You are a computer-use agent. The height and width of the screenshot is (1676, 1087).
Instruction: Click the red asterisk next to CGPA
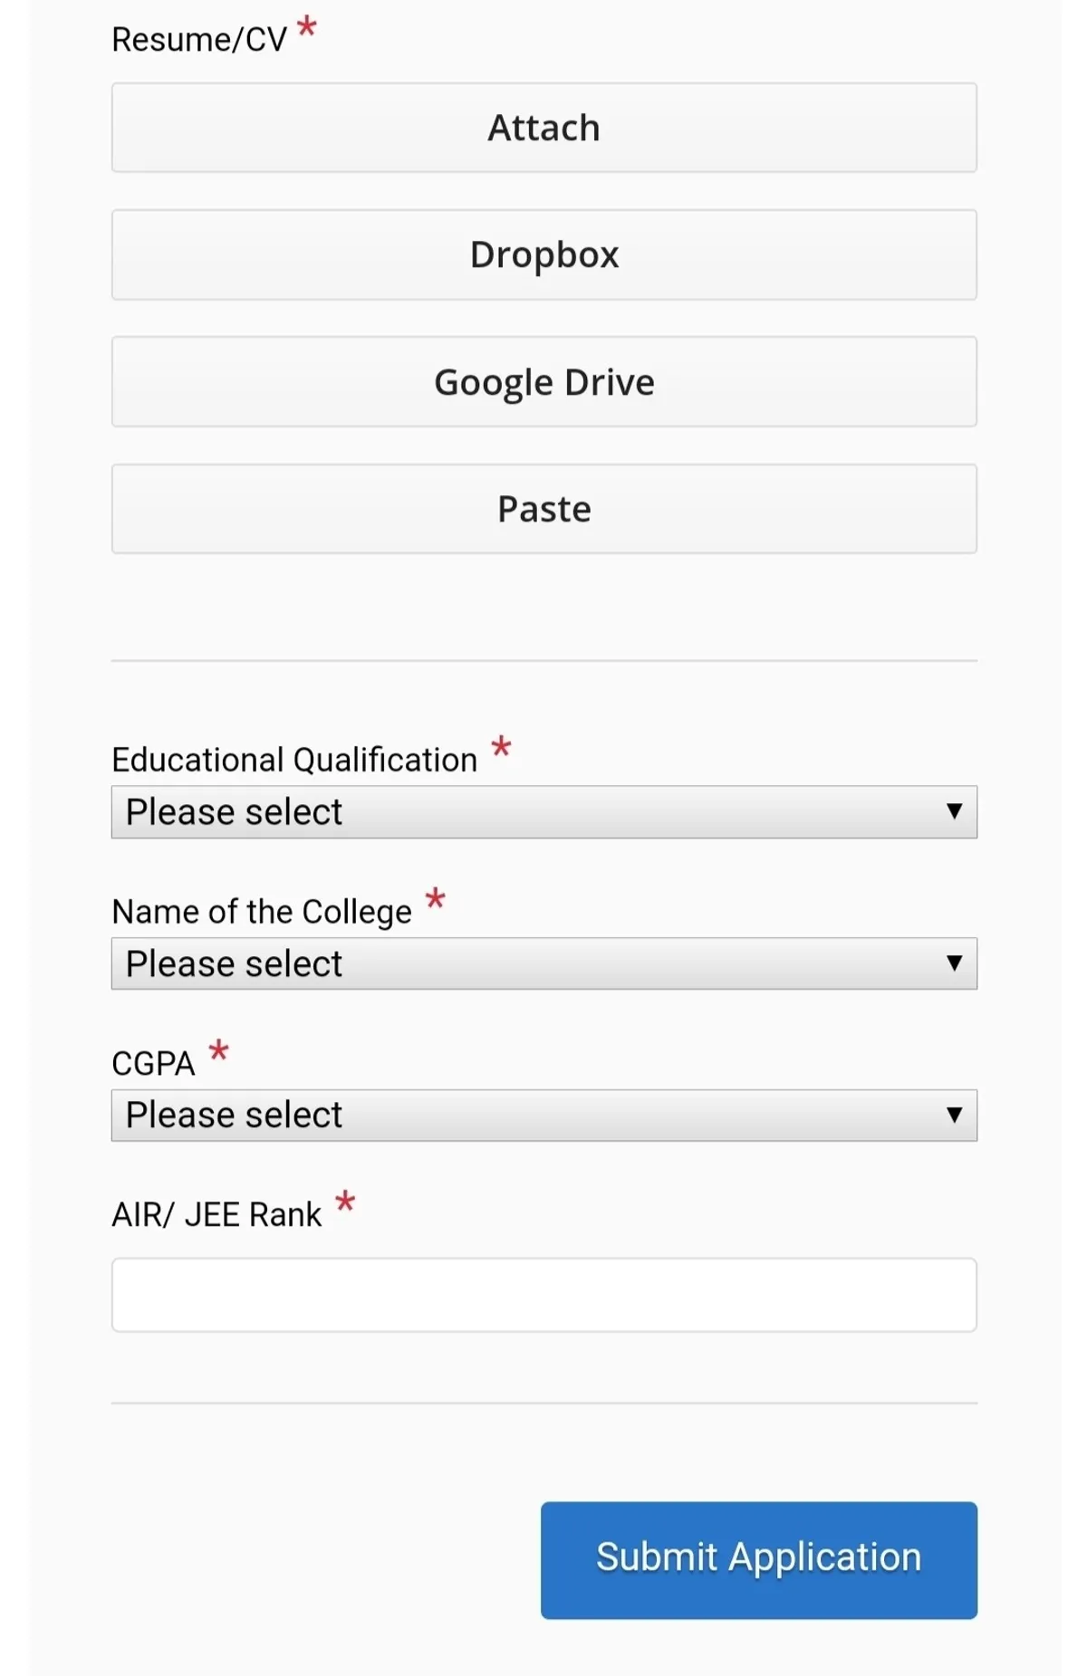click(x=218, y=1051)
